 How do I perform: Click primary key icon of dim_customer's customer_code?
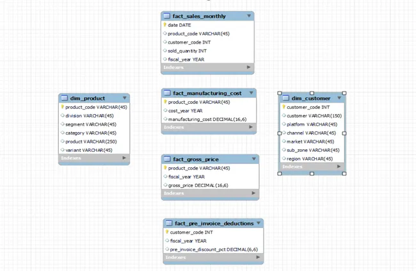(284, 108)
